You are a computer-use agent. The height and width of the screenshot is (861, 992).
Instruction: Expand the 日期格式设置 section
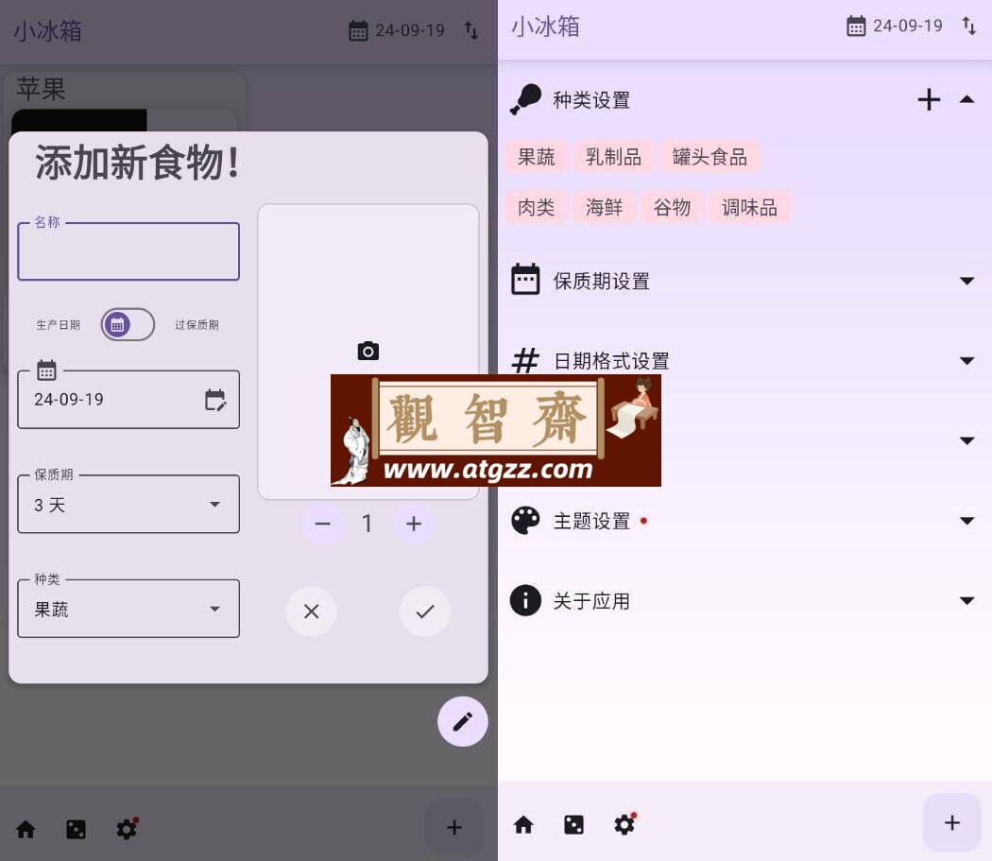[x=966, y=361]
